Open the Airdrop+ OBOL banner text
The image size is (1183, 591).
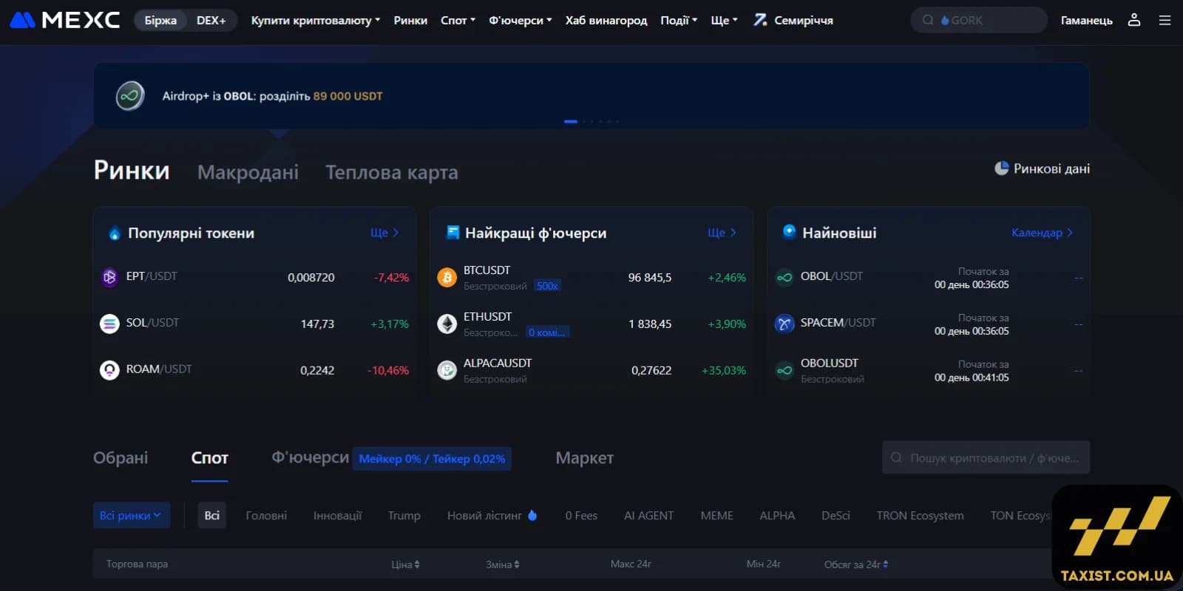[x=272, y=96]
